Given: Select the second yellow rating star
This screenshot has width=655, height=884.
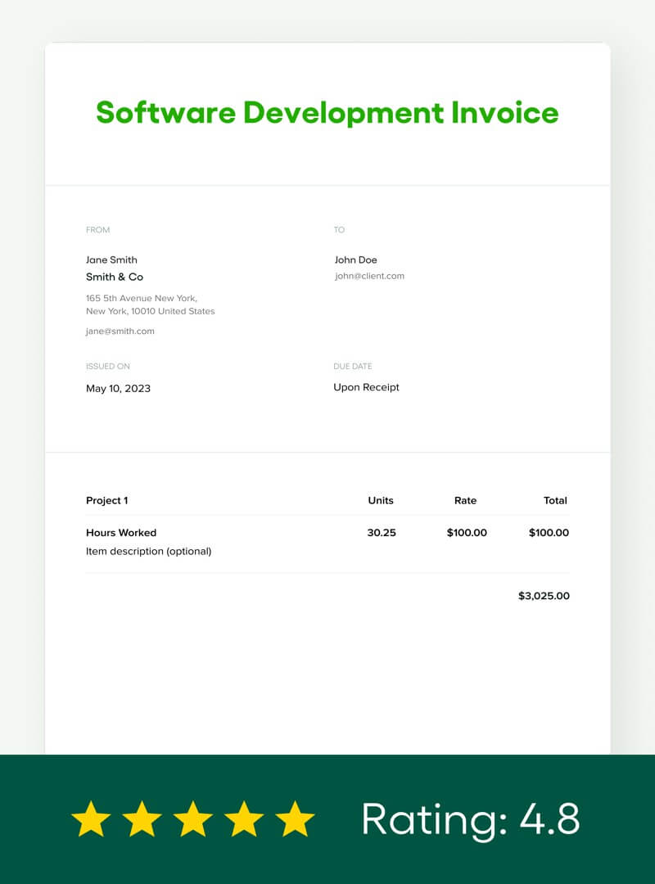Looking at the screenshot, I should 142,819.
